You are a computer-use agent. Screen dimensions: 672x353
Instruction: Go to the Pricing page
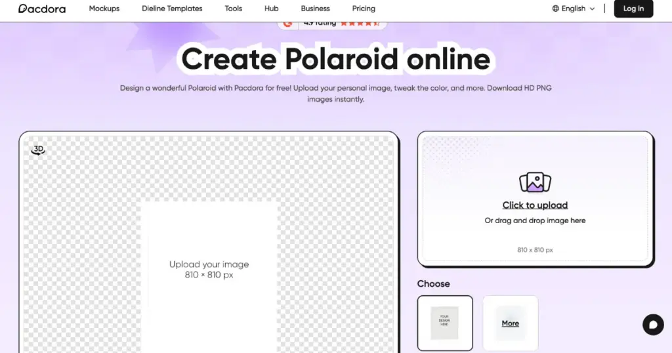coord(364,9)
